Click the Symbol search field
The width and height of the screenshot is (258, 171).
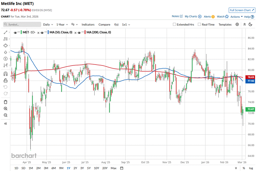(22, 24)
